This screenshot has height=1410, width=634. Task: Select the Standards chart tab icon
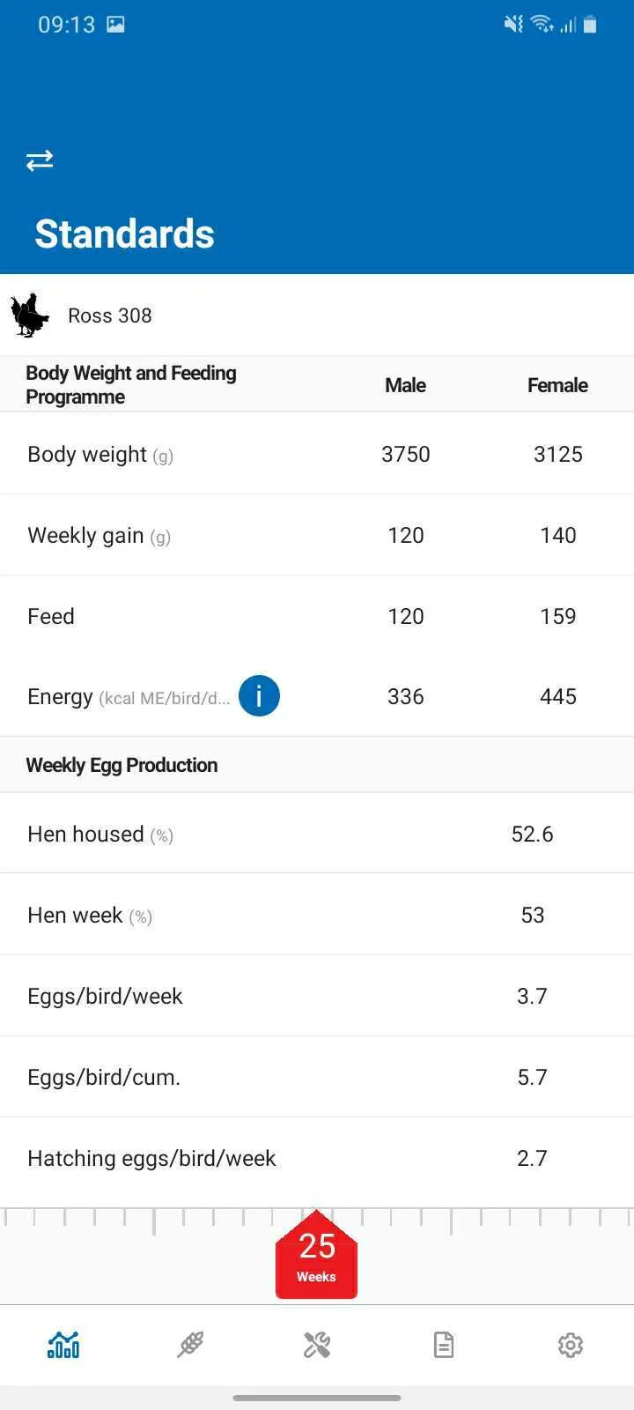tap(63, 1345)
